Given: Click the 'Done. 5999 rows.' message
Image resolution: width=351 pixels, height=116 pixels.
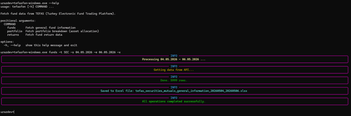Looking at the screenshot, I should pyautogui.click(x=174, y=80).
